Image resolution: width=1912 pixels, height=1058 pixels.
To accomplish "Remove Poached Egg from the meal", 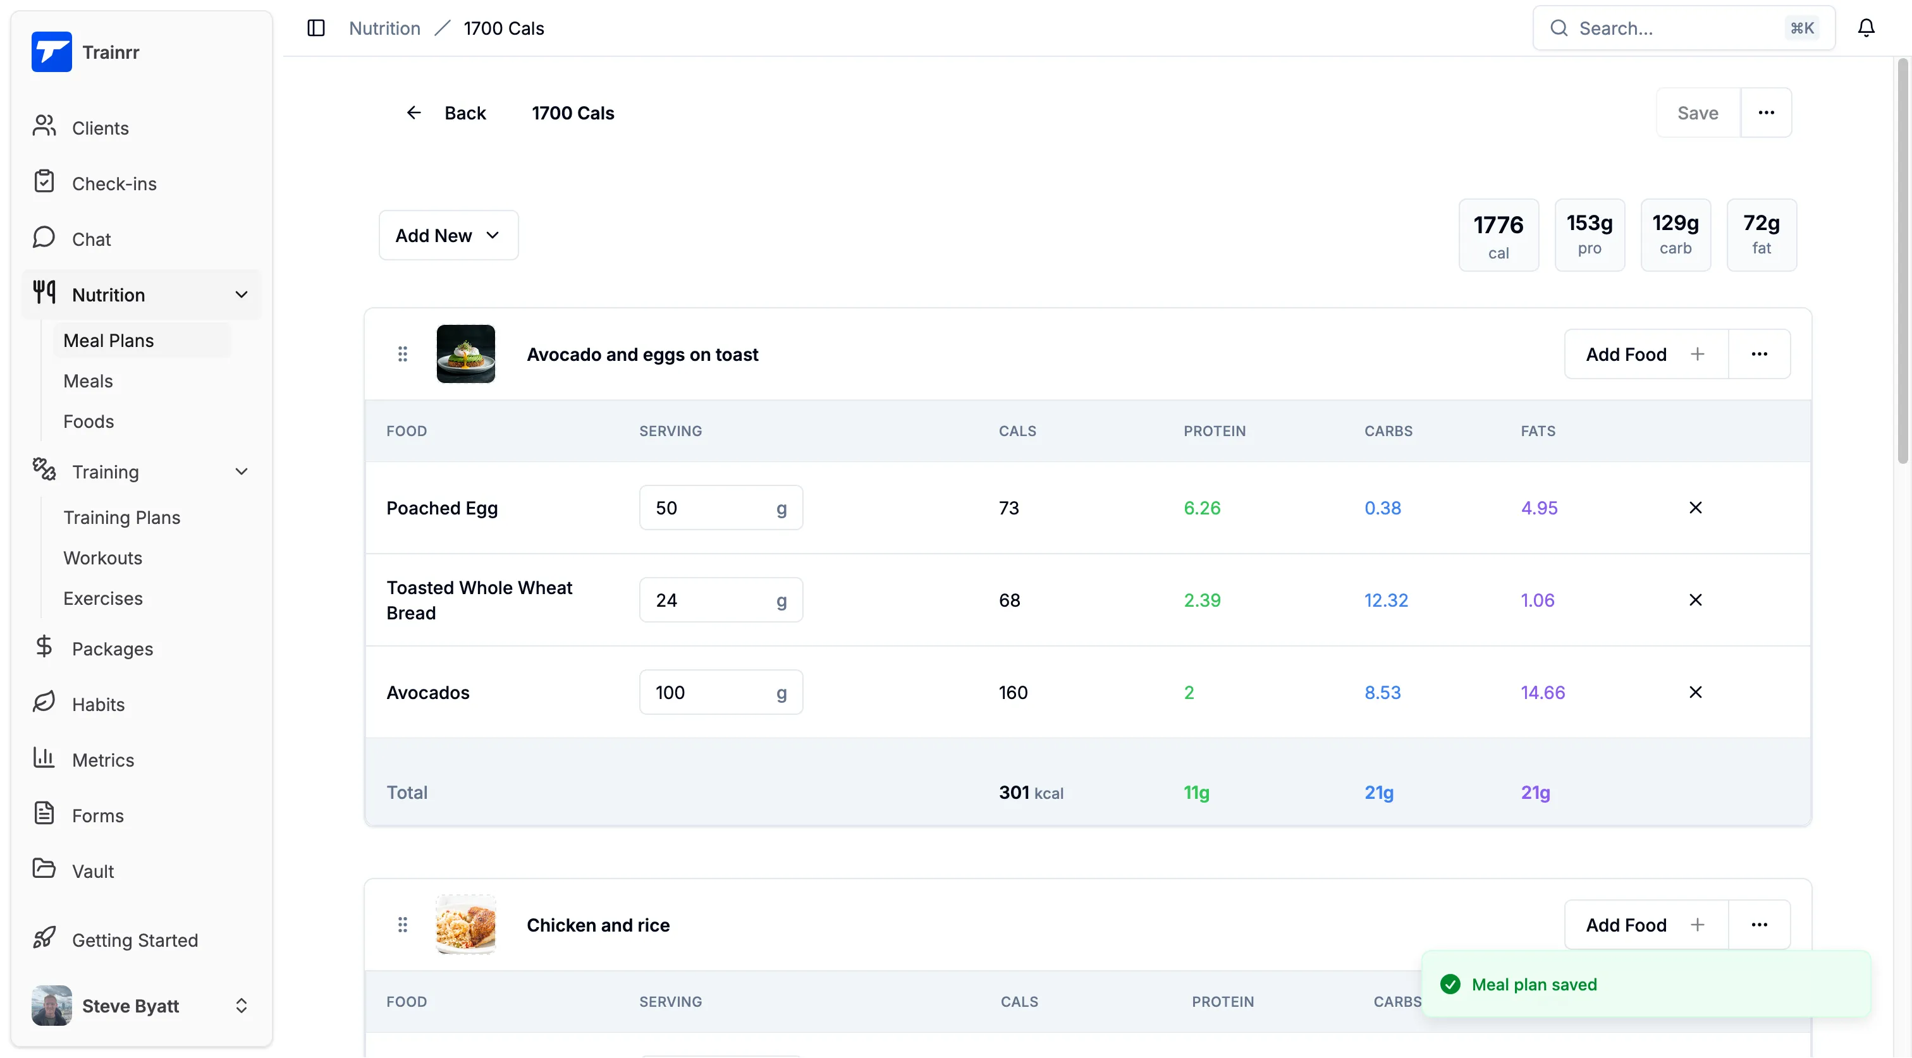I will pyautogui.click(x=1695, y=508).
